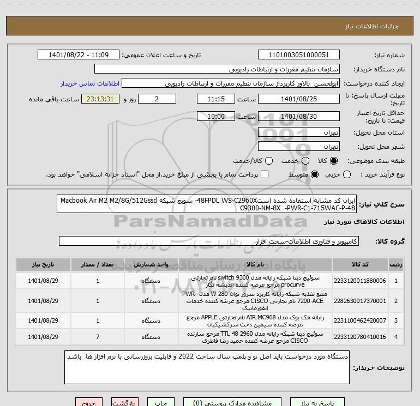The width and height of the screenshot is (420, 406).
Task: Select the کالا/خدمت radio button
Action: [269, 161]
